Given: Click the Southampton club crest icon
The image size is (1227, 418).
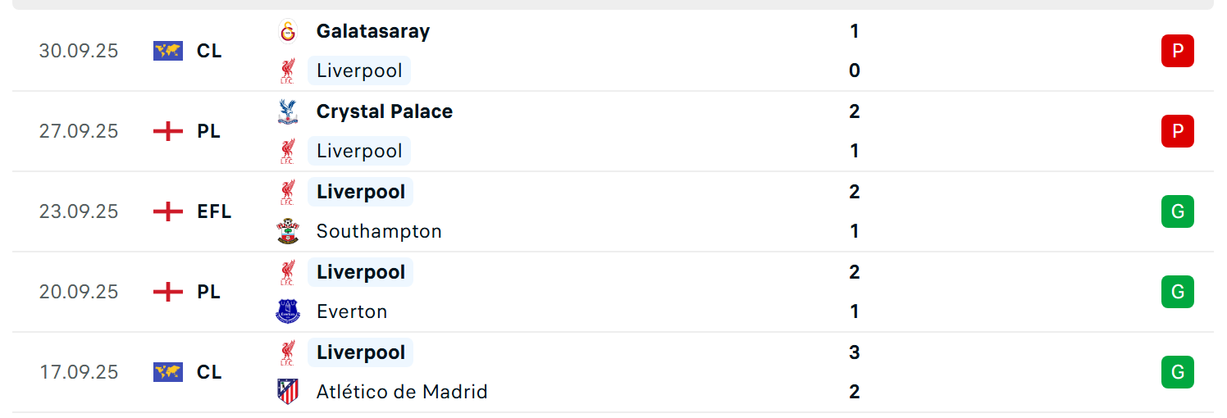Looking at the screenshot, I should [x=288, y=231].
